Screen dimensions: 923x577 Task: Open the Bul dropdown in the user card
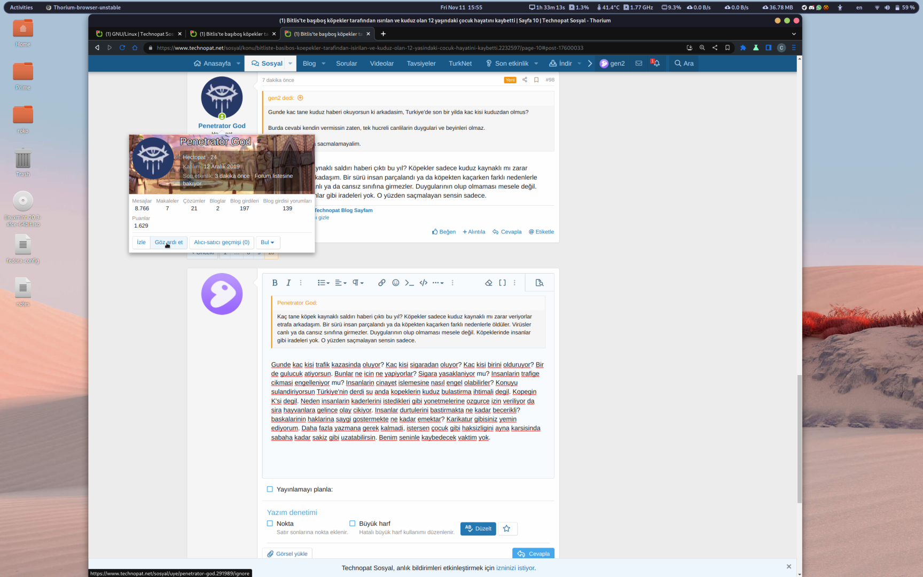tap(268, 243)
